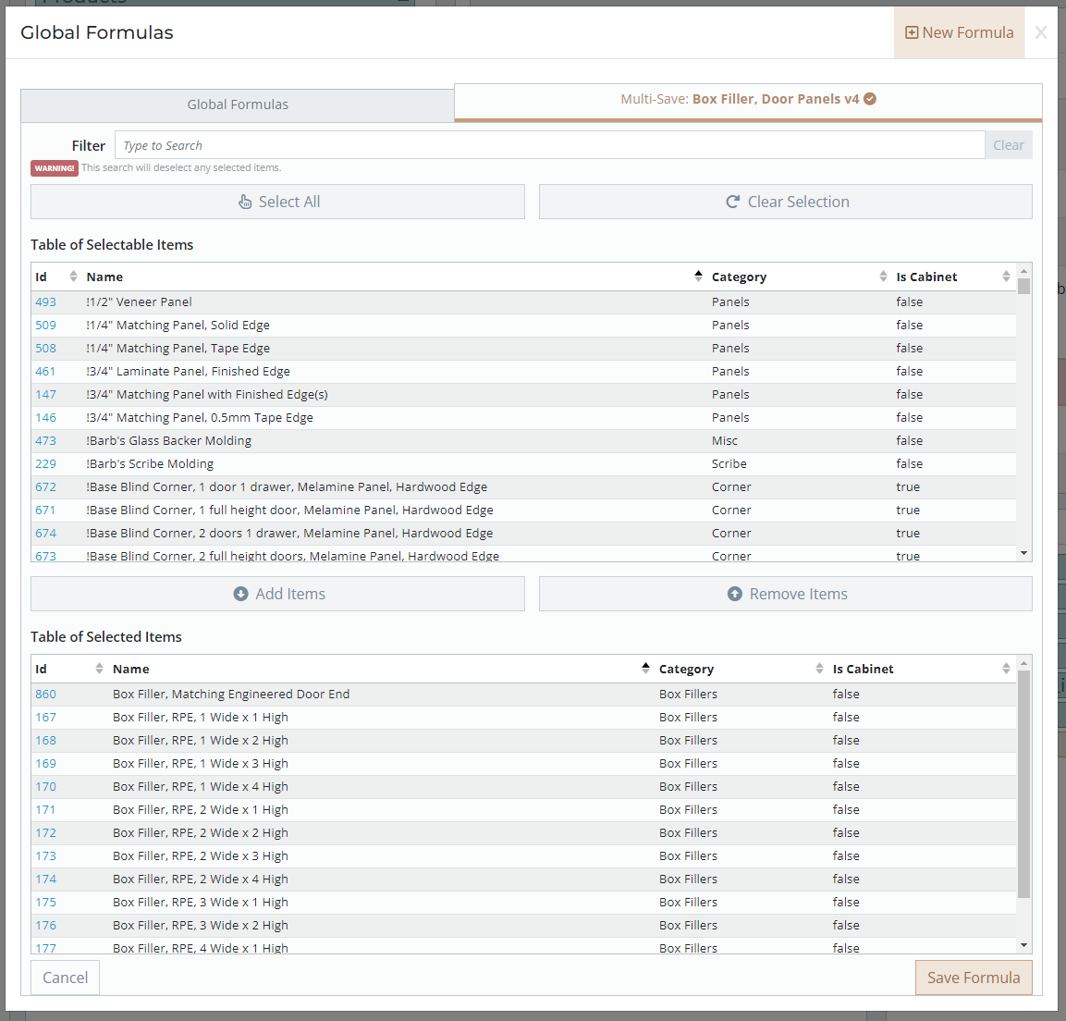Click selectable table scrollbar down arrow

1023,554
